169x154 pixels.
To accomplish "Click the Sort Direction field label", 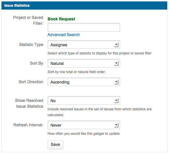I will tap(31, 82).
